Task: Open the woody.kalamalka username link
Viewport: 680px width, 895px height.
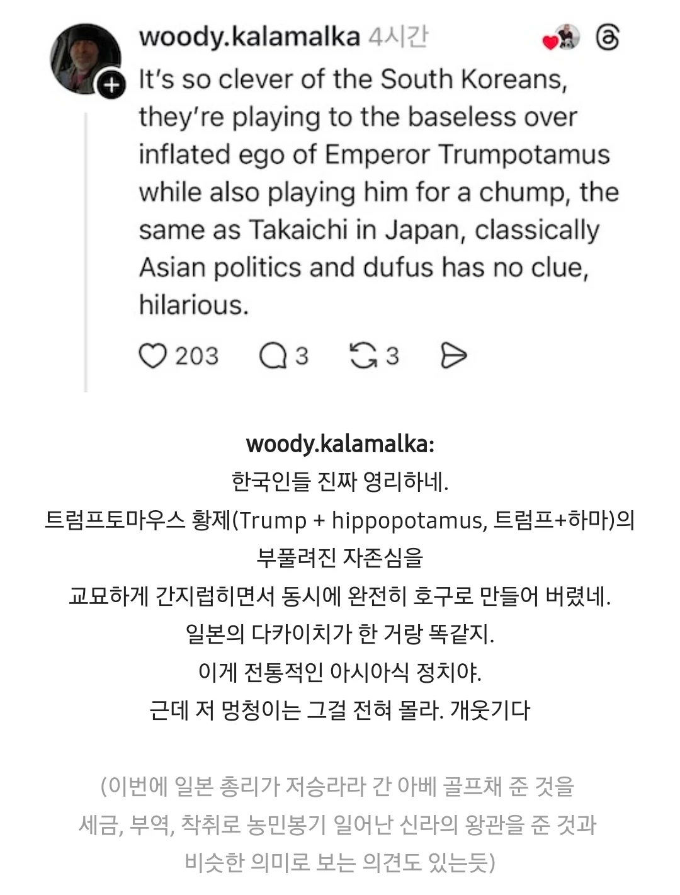Action: click(x=249, y=37)
